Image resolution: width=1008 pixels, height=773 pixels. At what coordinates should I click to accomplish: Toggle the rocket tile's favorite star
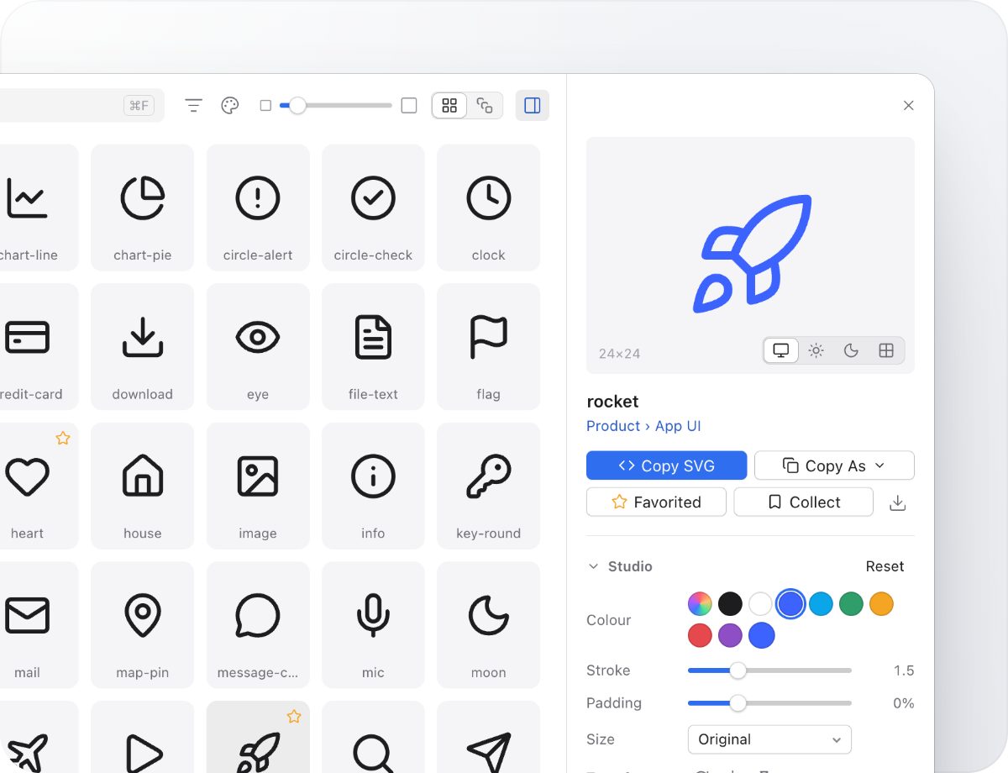coord(294,716)
